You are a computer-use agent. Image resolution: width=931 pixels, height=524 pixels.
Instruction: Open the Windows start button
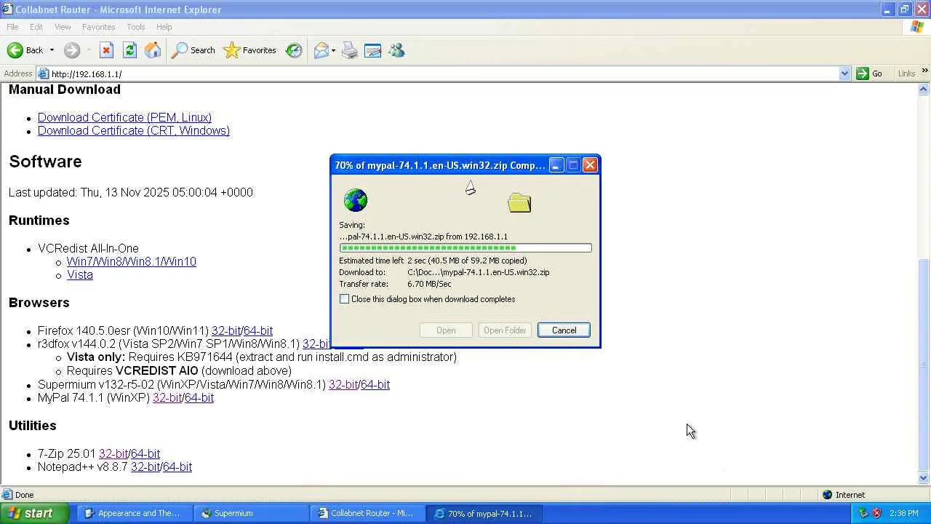(x=35, y=513)
